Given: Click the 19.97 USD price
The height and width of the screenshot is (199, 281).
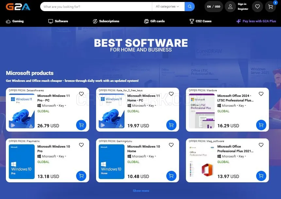Looking at the screenshot, I should coord(138,126).
